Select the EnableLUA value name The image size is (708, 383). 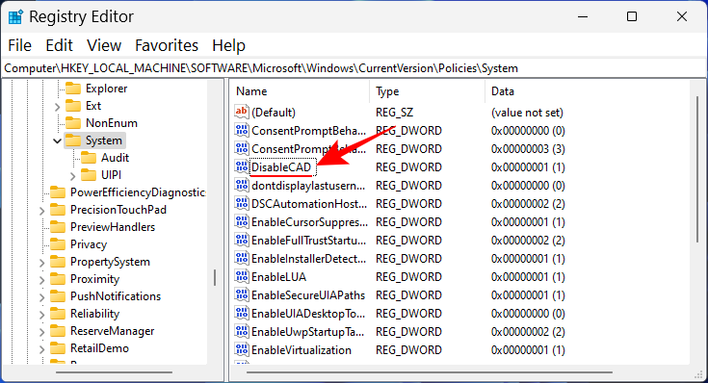point(278,277)
